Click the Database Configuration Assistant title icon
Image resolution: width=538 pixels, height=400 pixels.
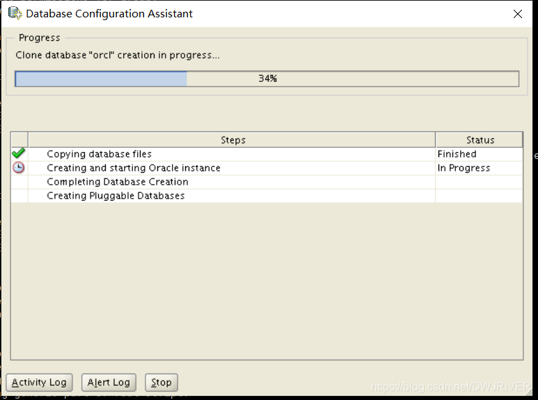tap(15, 13)
